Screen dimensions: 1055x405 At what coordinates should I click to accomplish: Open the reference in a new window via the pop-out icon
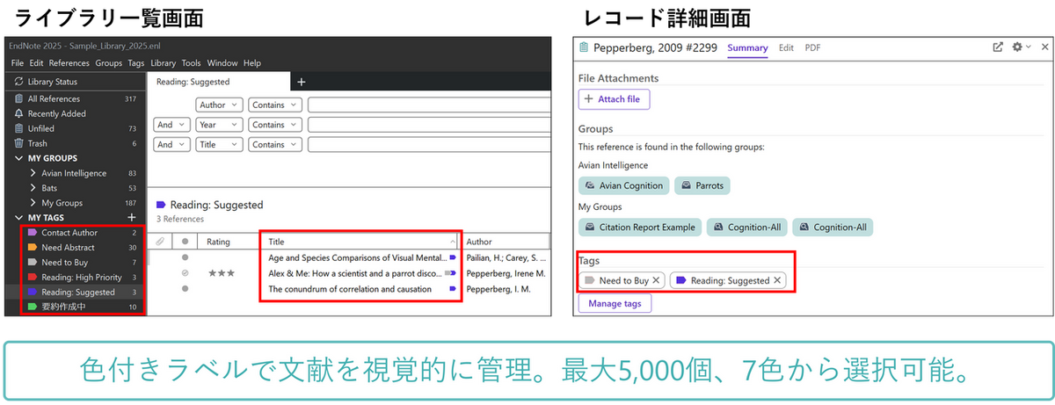pos(997,47)
